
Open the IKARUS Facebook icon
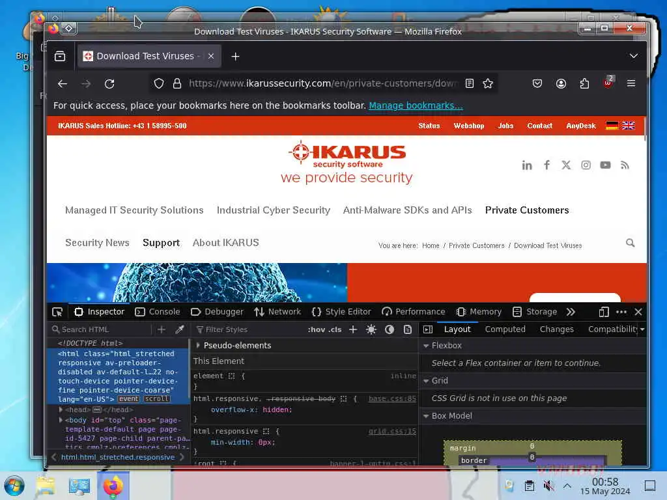(x=546, y=165)
